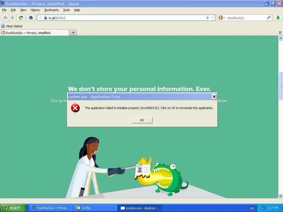Image resolution: width=283 pixels, height=212 pixels.
Task: Switch to system.exe taskbar button
Action: tap(140, 208)
